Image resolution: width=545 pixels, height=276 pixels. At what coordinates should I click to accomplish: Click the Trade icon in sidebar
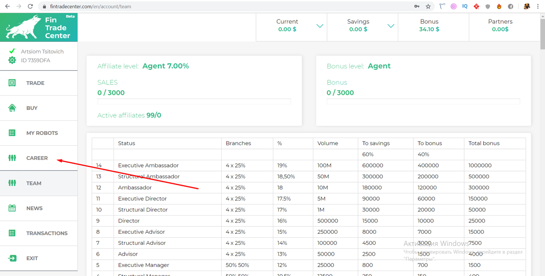point(12,83)
